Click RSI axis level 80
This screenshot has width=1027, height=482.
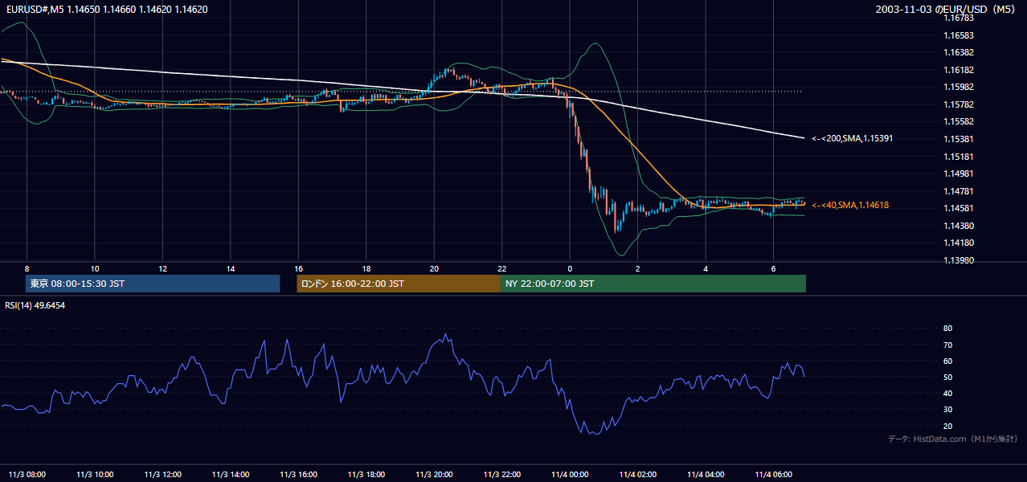tap(948, 329)
